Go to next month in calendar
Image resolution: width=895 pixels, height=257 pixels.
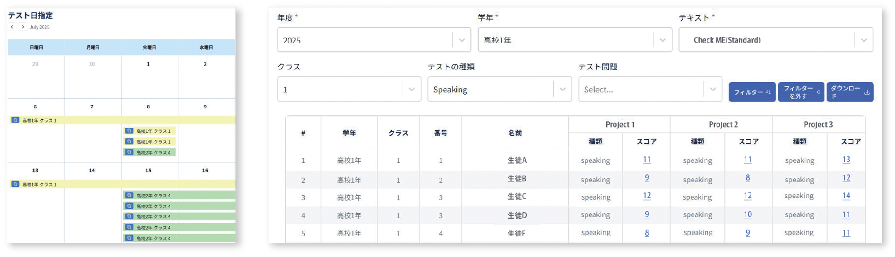[x=22, y=27]
